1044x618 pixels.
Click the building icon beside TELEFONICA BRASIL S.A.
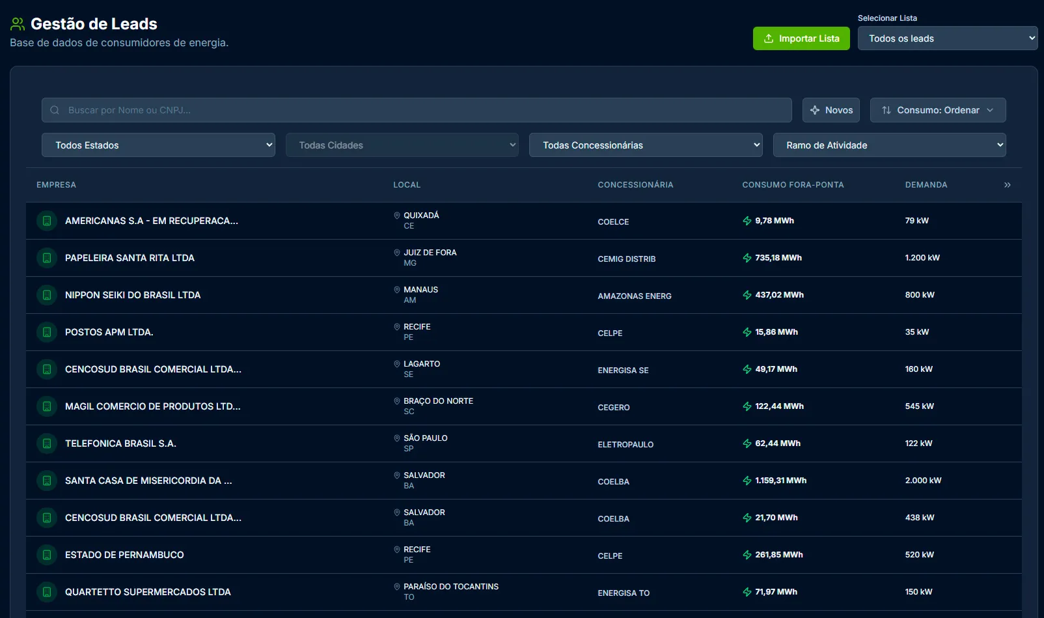click(x=46, y=443)
